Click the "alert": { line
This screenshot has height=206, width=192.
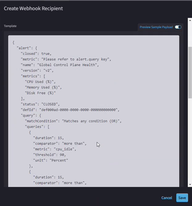click(x=27, y=48)
